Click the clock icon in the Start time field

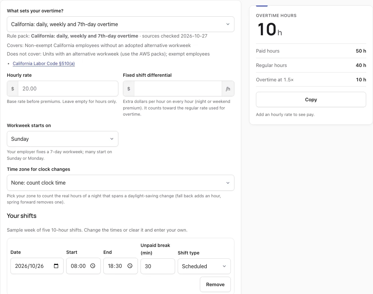click(93, 266)
